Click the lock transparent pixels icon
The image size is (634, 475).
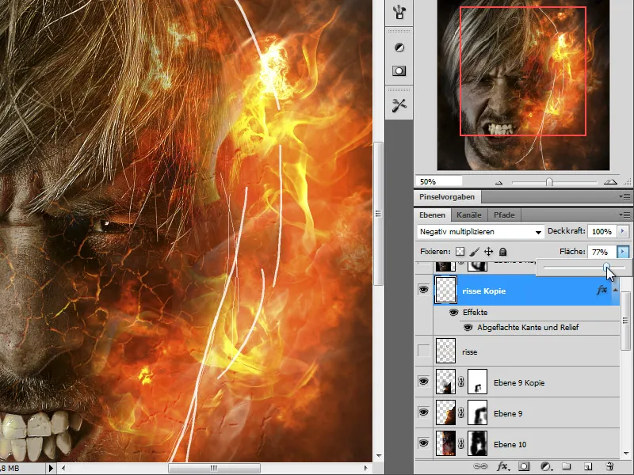click(460, 252)
